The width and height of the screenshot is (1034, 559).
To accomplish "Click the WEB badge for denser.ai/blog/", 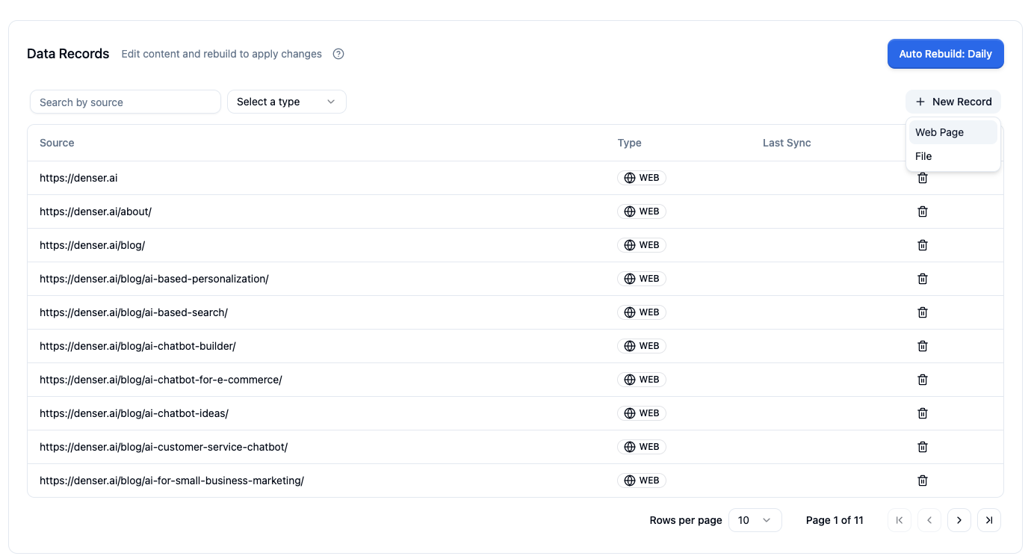I will pyautogui.click(x=642, y=245).
